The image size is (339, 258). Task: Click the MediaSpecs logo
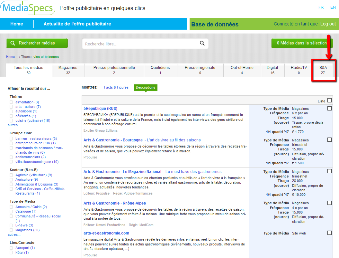pos(29,8)
